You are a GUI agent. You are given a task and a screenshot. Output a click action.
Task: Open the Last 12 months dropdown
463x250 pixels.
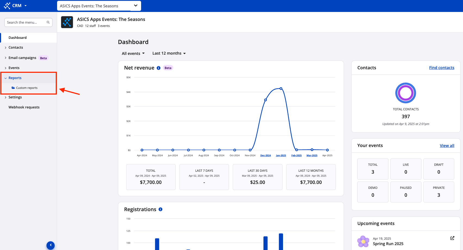pyautogui.click(x=169, y=53)
